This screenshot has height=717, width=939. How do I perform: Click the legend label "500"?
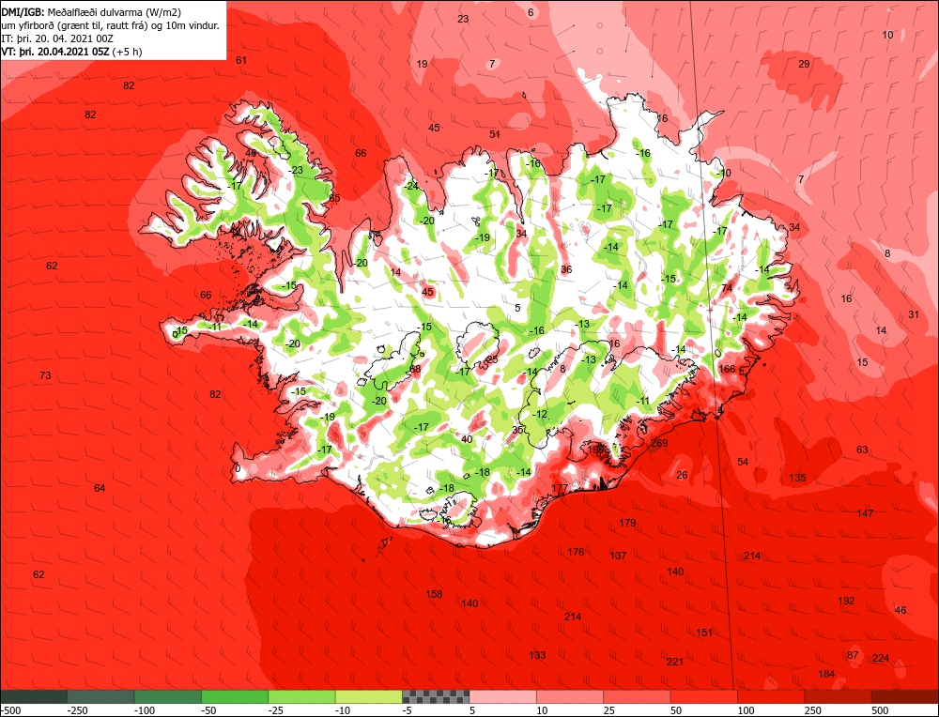click(880, 710)
